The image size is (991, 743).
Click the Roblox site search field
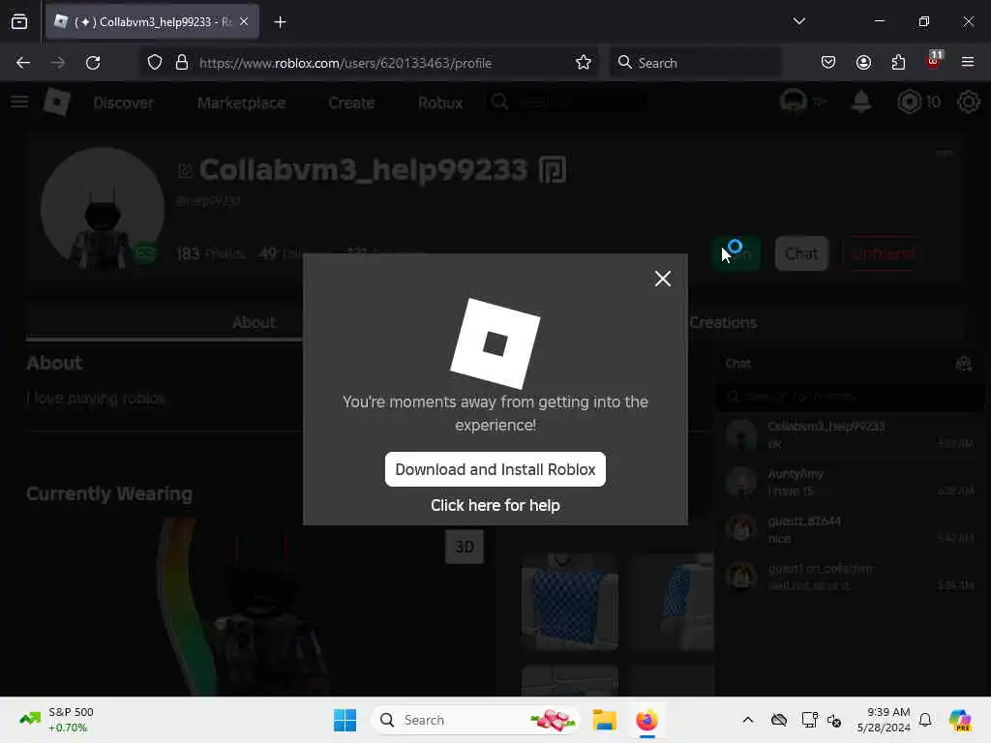coord(567,102)
